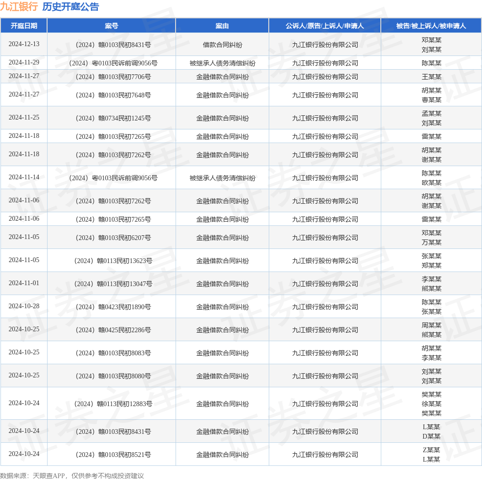The image size is (482, 480).
Task: Click case number 赣0103民初7706号
Action: (x=113, y=77)
